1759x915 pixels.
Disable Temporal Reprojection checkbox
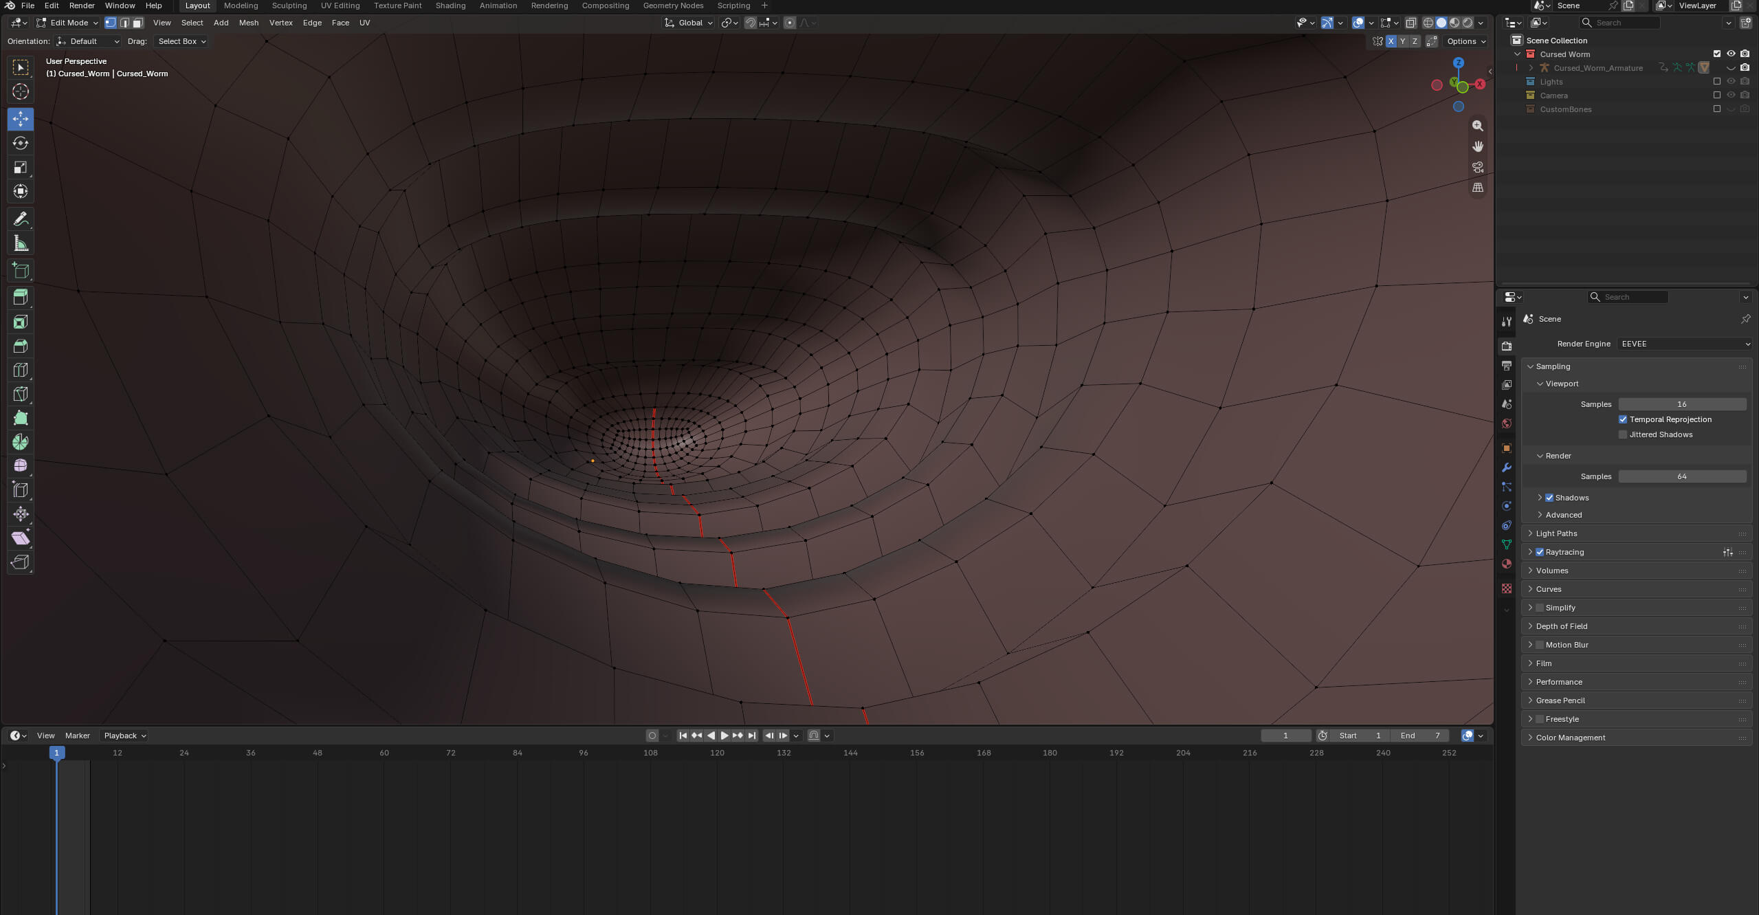(1623, 419)
